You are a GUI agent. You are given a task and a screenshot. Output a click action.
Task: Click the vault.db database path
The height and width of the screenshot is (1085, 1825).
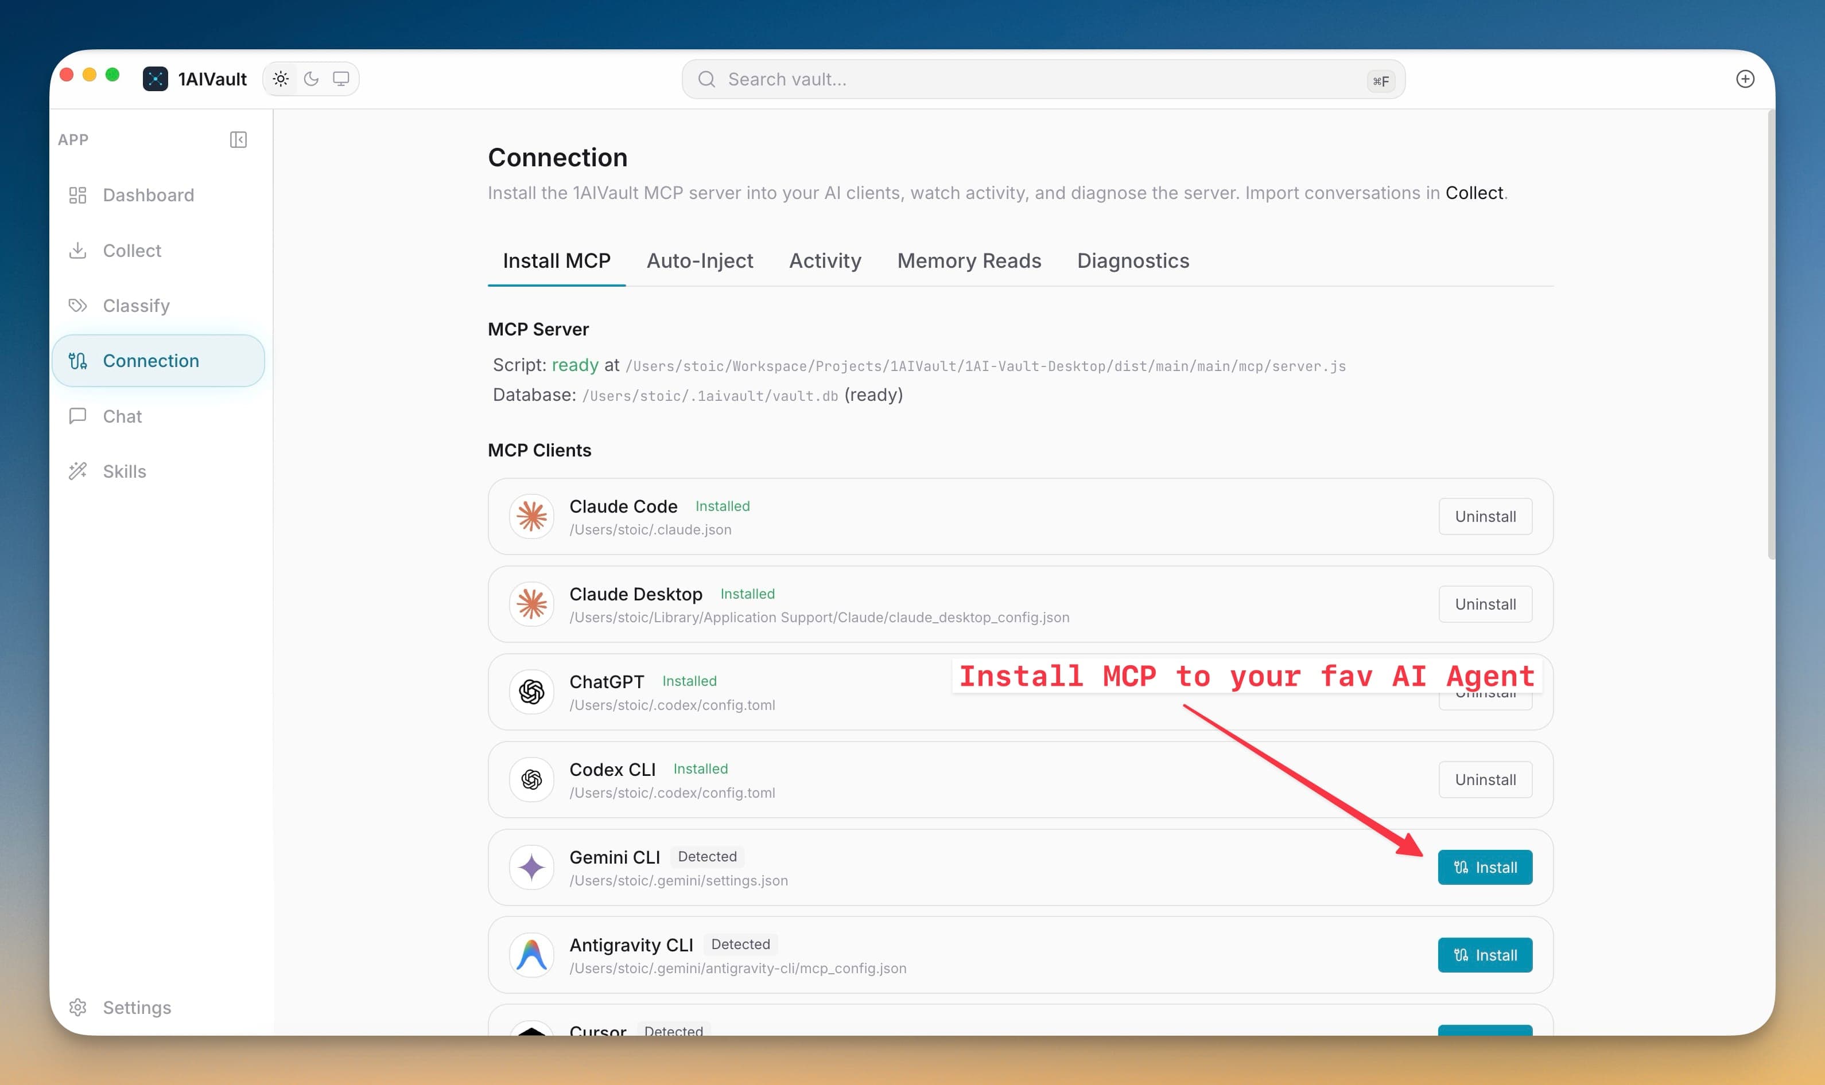tap(709, 396)
